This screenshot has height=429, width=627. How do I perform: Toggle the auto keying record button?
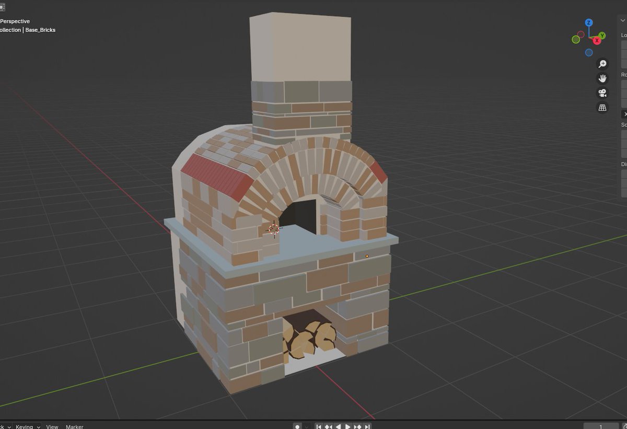297,426
